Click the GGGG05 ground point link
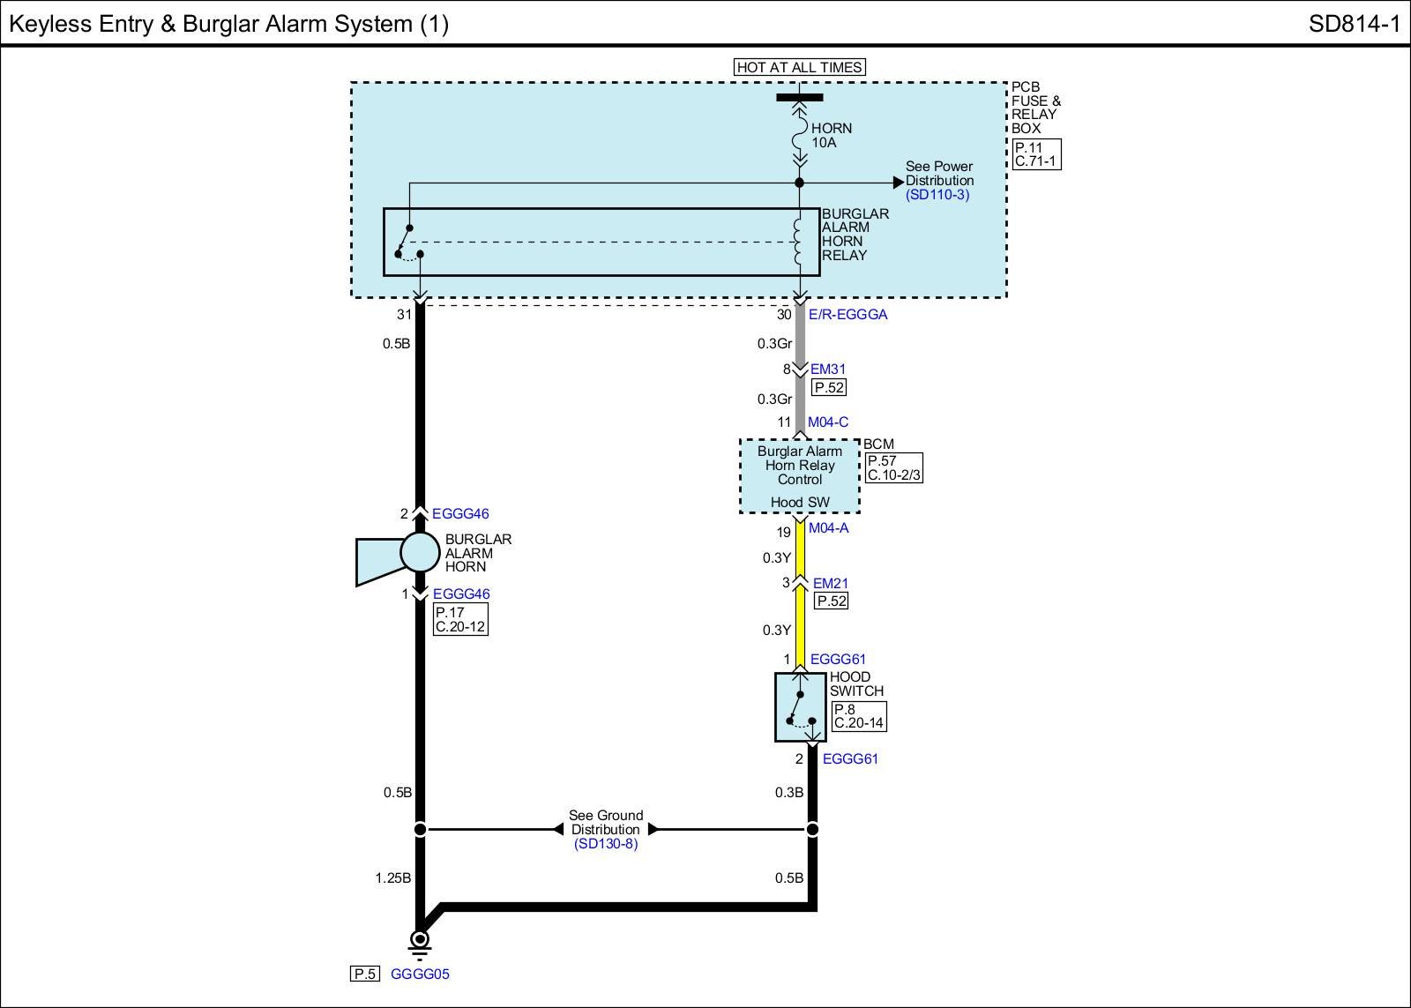The height and width of the screenshot is (1008, 1411). 420,974
